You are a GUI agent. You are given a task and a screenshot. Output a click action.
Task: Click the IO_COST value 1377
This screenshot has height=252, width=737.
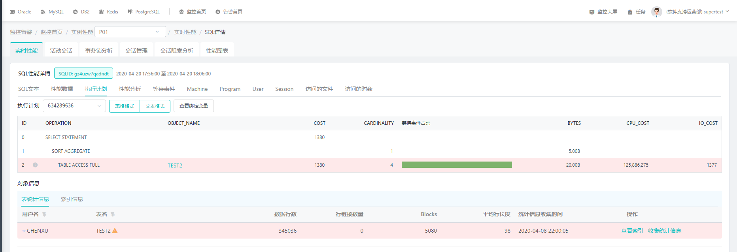712,165
